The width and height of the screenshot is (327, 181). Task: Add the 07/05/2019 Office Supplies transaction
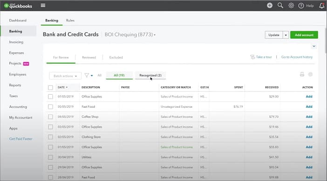[x=309, y=97]
